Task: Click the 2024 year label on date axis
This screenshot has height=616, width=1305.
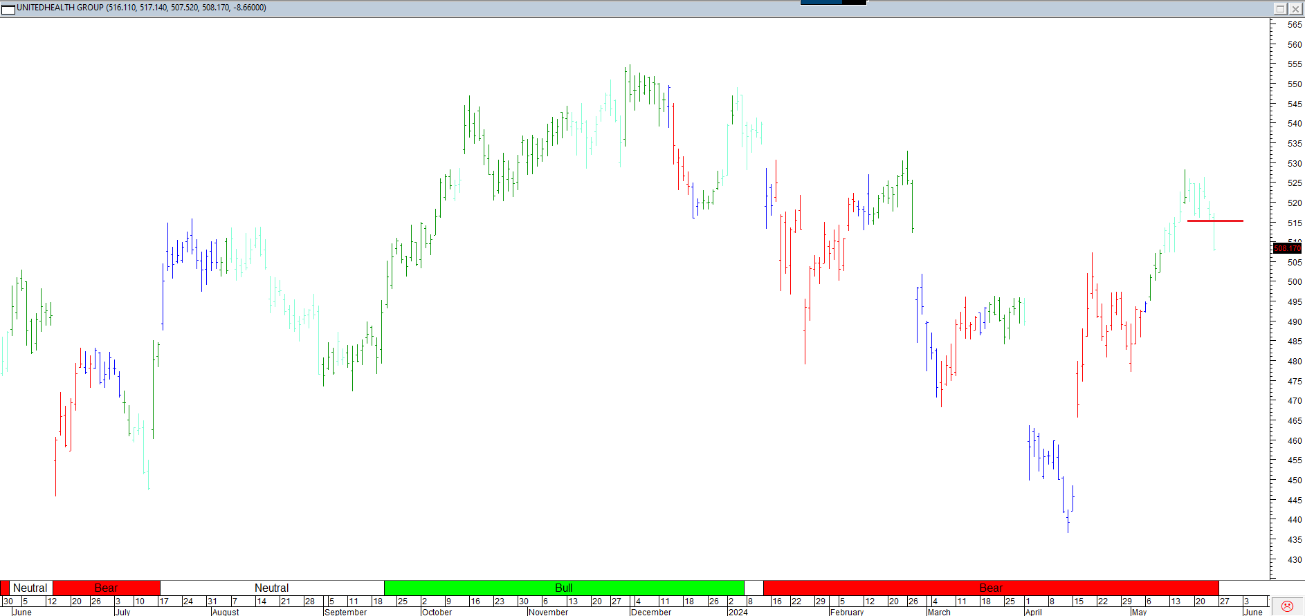Action: pos(738,612)
